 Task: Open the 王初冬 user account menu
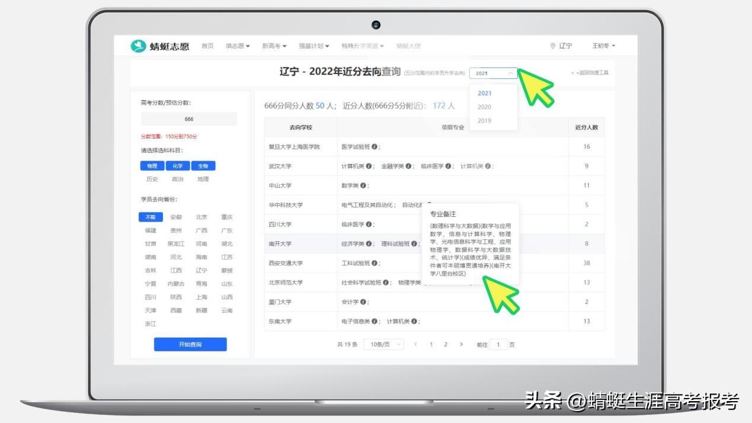604,46
